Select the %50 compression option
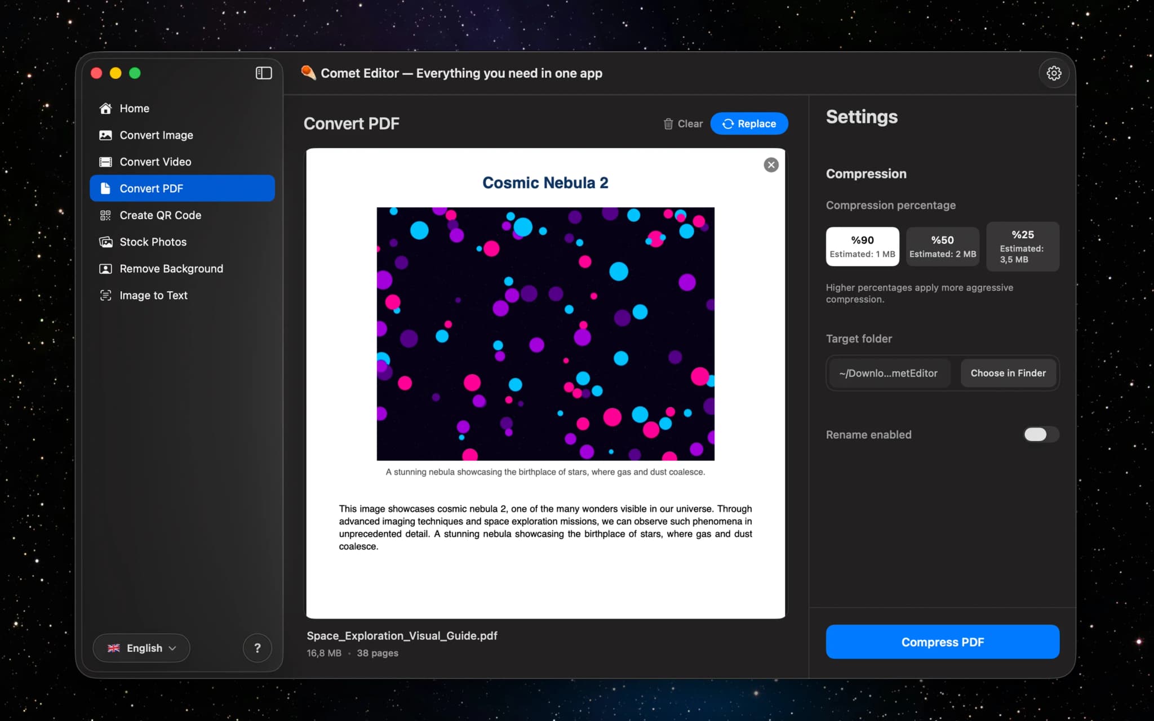 (x=942, y=246)
